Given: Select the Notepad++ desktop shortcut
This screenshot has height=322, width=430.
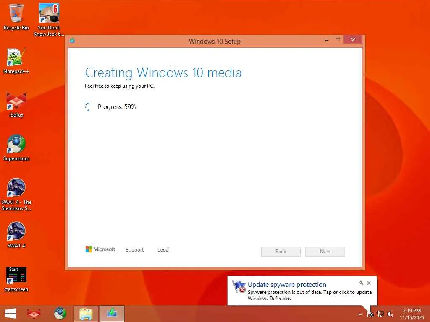Looking at the screenshot, I should [16, 61].
